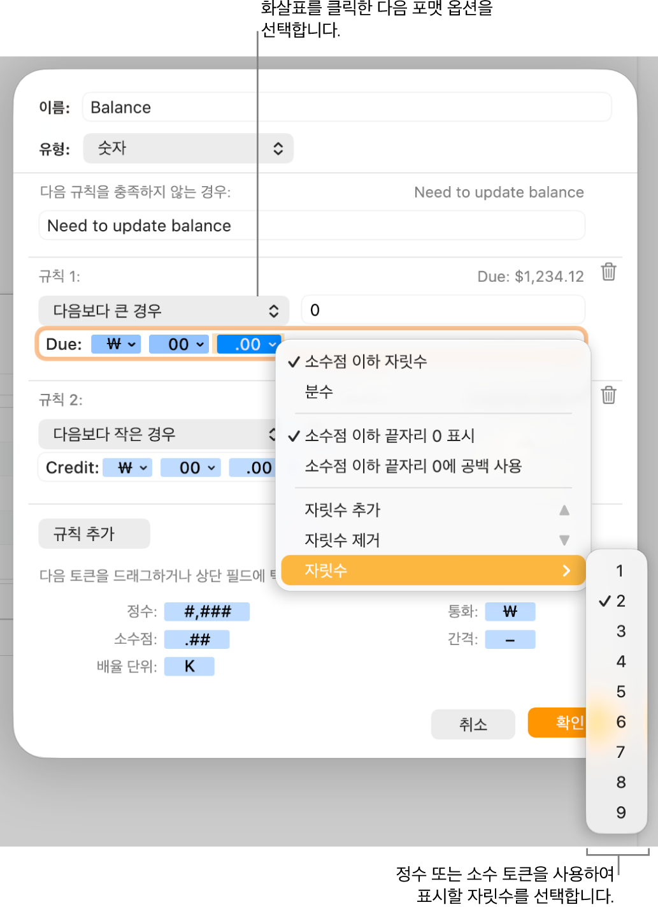Click the #,### integer token
The height and width of the screenshot is (907, 658).
(207, 612)
